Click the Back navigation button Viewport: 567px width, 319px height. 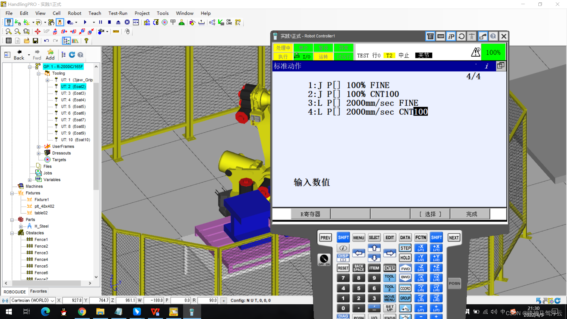tap(19, 55)
